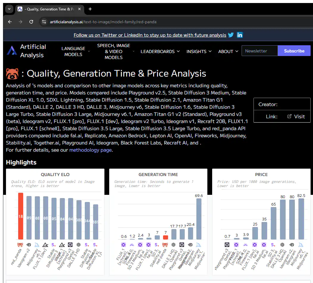Click the Artificial Analysis logo icon
Image resolution: width=313 pixels, height=283 pixels.
12,51
